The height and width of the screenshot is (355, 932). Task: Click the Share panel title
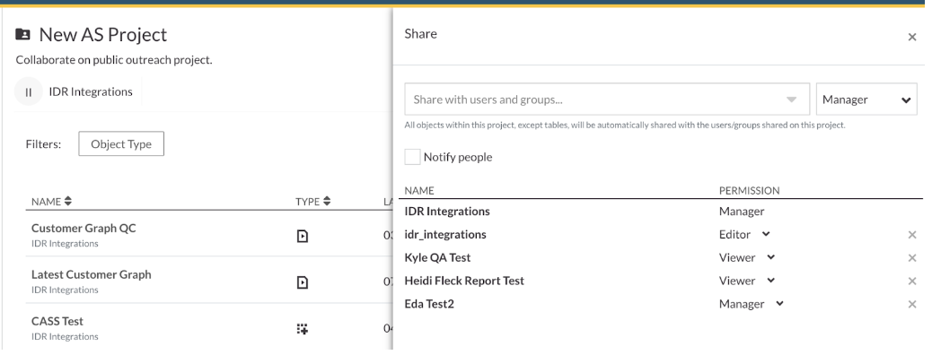coord(421,34)
